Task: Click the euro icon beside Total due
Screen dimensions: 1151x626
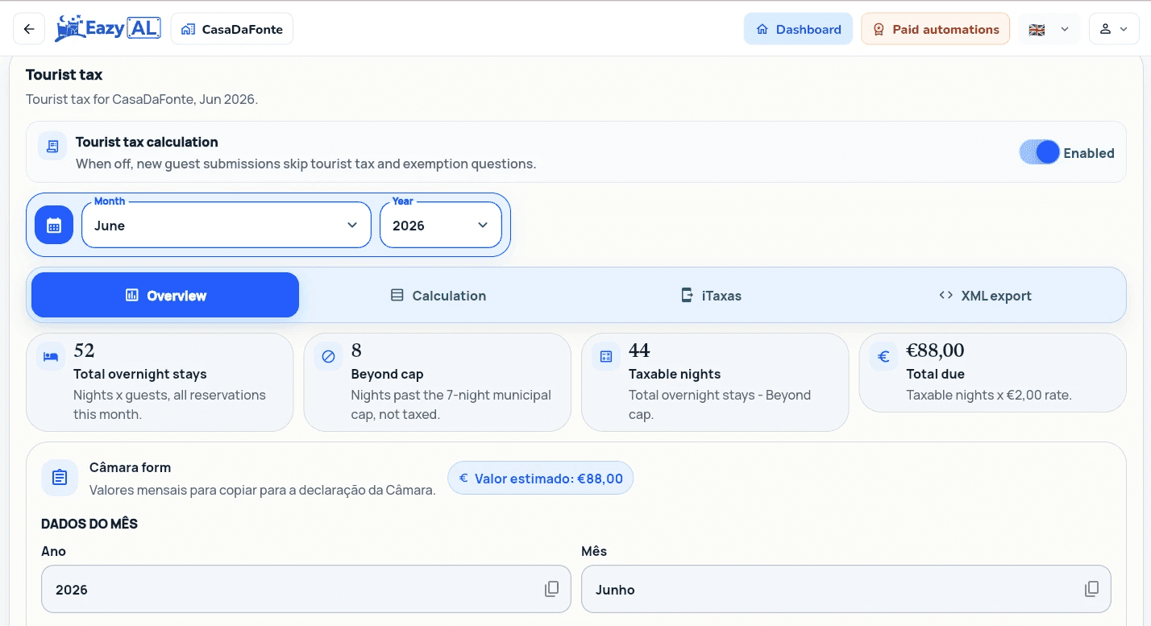Action: (x=883, y=357)
